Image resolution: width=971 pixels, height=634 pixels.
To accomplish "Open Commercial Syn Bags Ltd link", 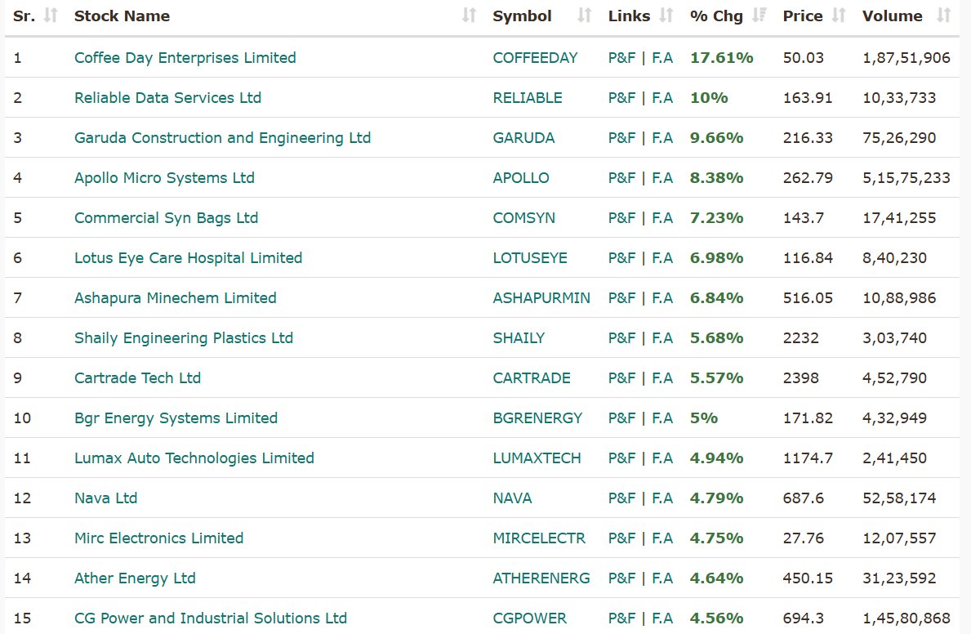I will point(166,218).
